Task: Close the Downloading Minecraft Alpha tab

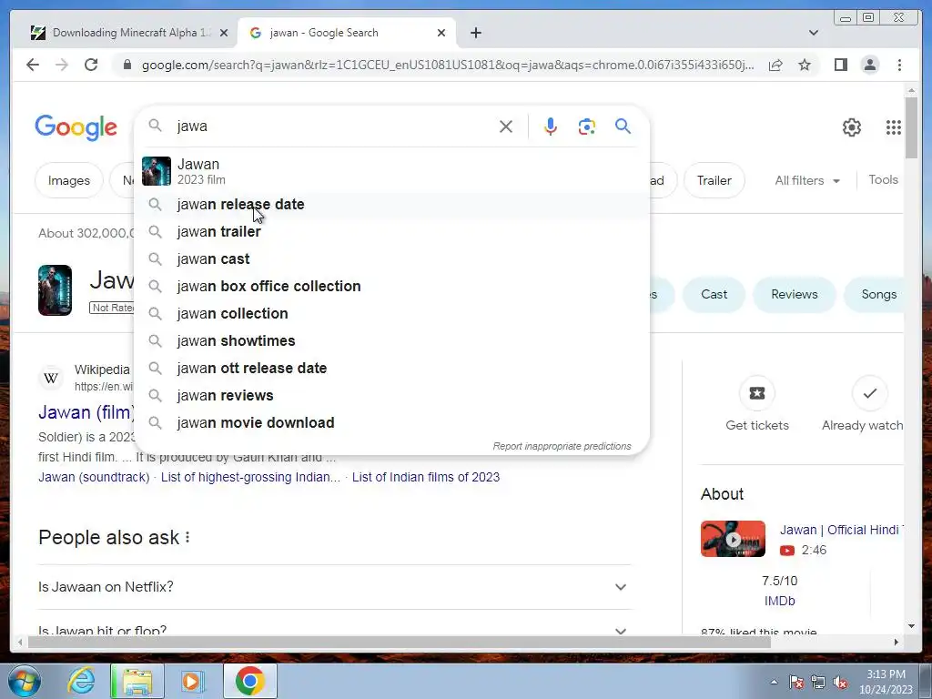Action: [x=224, y=33]
